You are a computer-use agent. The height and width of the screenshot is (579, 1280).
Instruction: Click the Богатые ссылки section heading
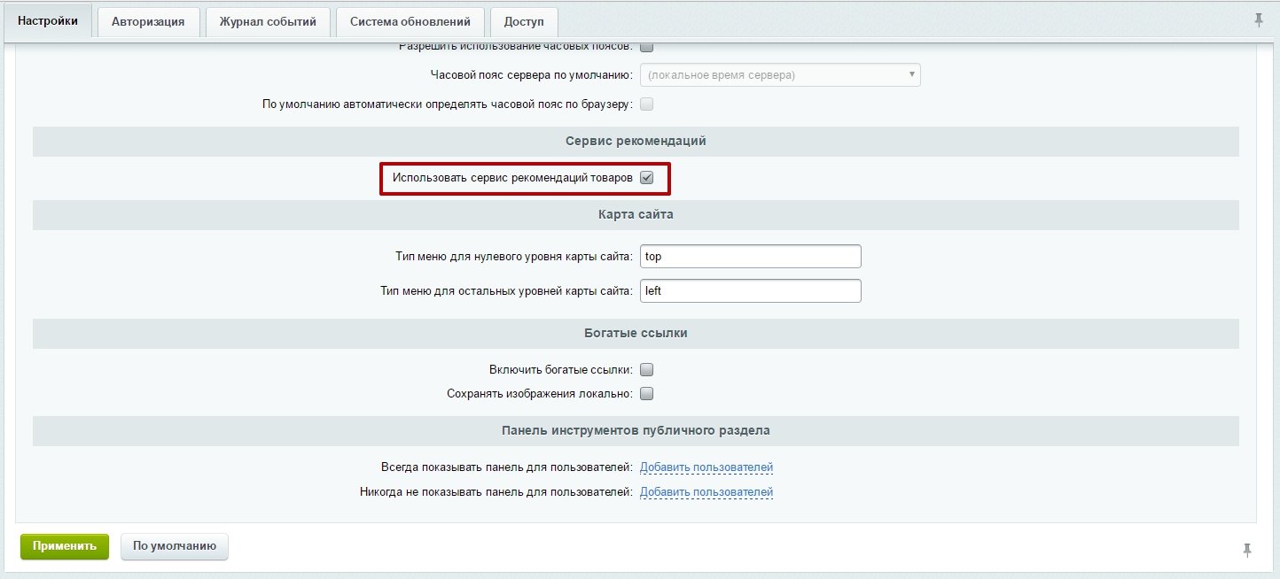point(636,333)
